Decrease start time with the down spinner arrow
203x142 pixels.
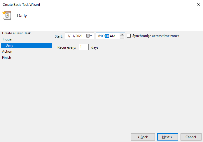(122, 38)
